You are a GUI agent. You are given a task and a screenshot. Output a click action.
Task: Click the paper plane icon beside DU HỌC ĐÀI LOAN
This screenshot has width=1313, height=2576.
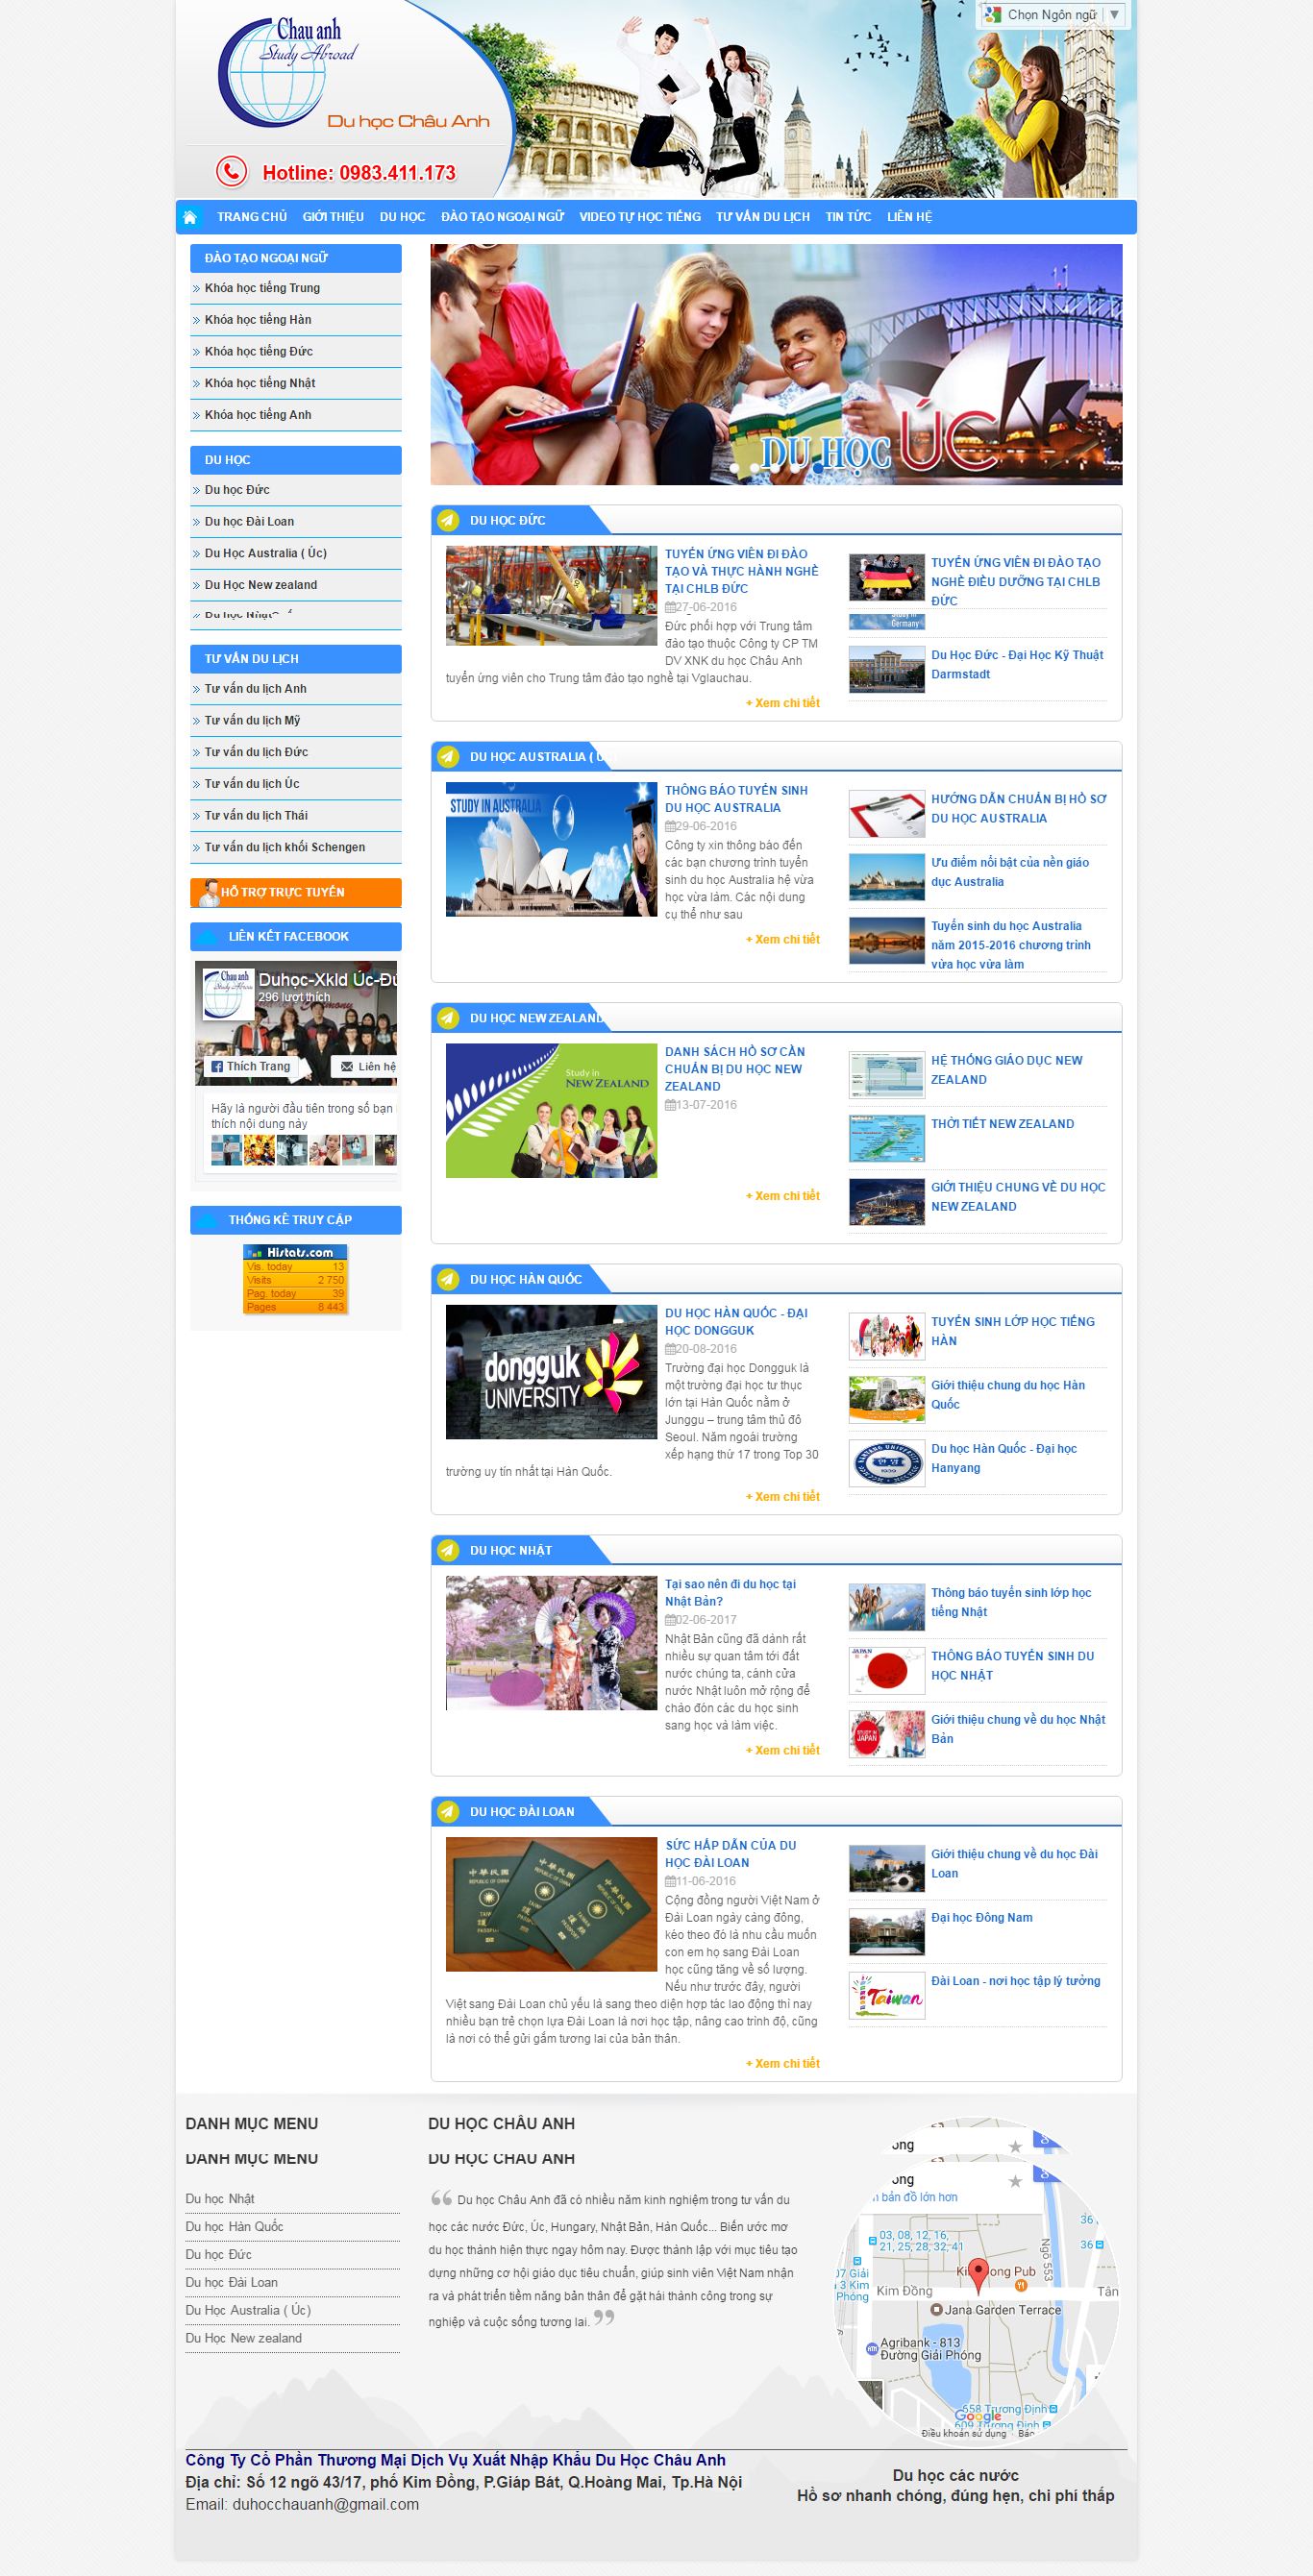pos(448,1811)
